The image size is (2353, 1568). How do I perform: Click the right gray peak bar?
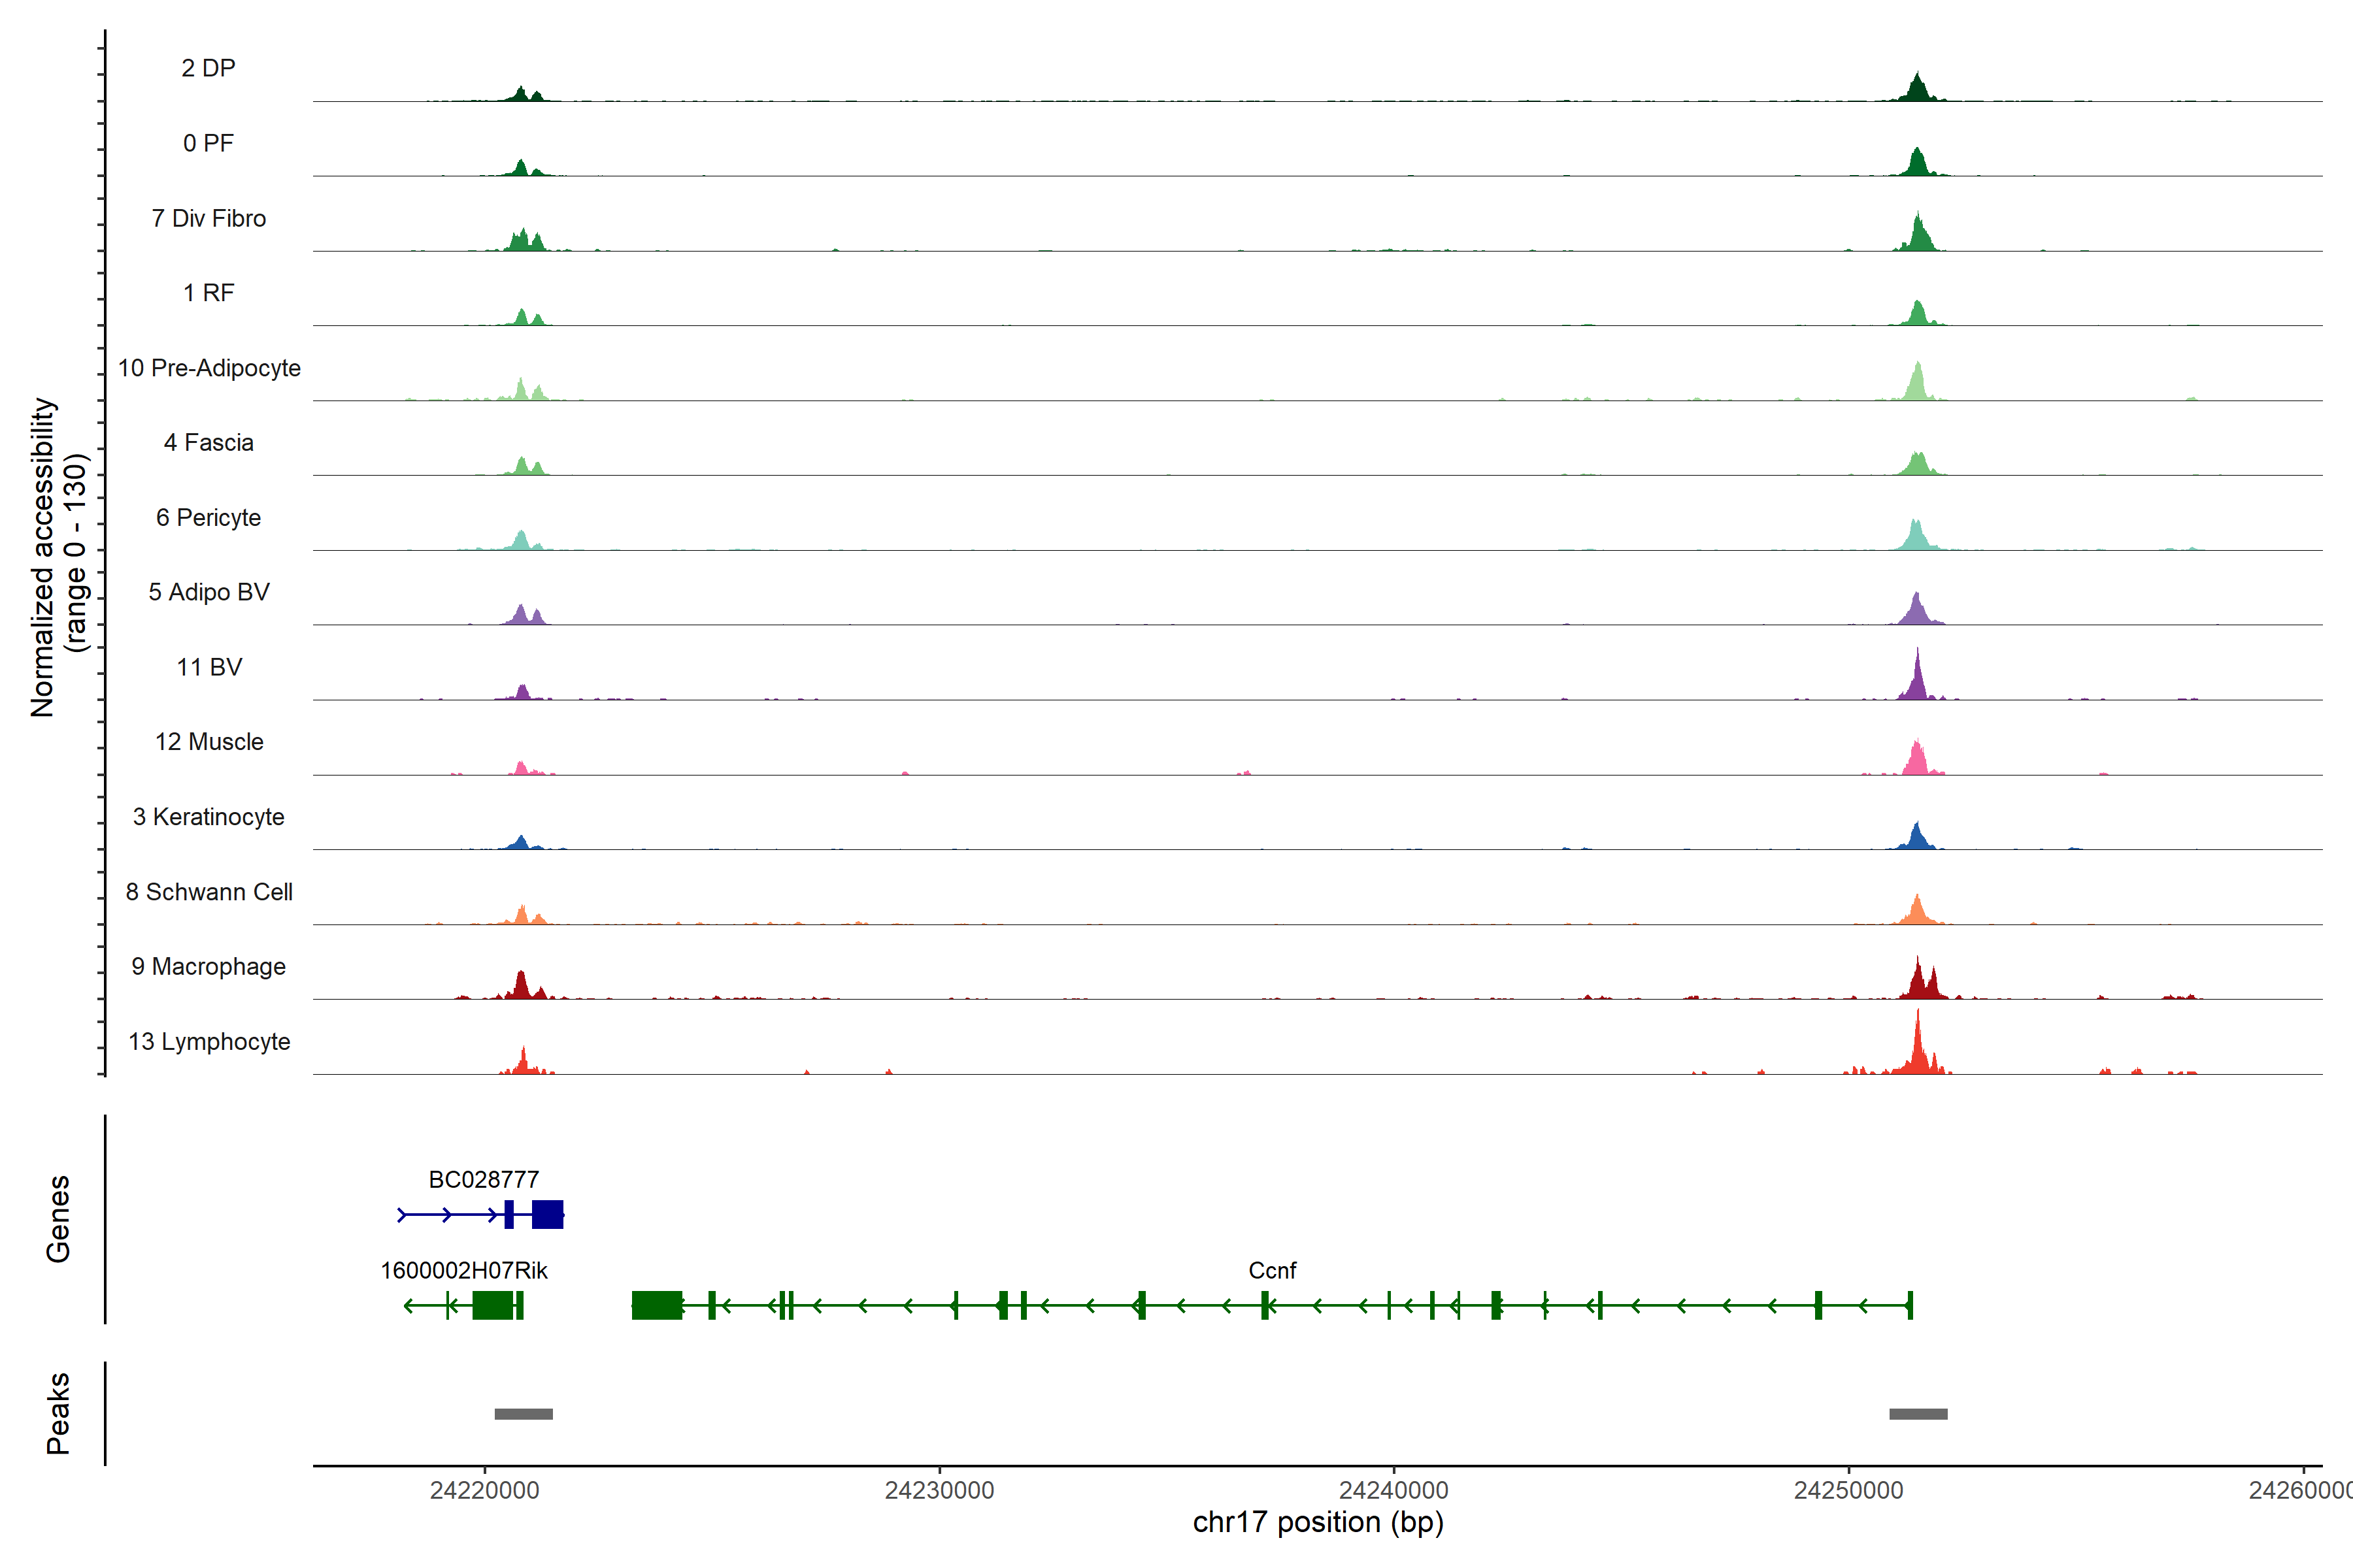pos(1918,1414)
